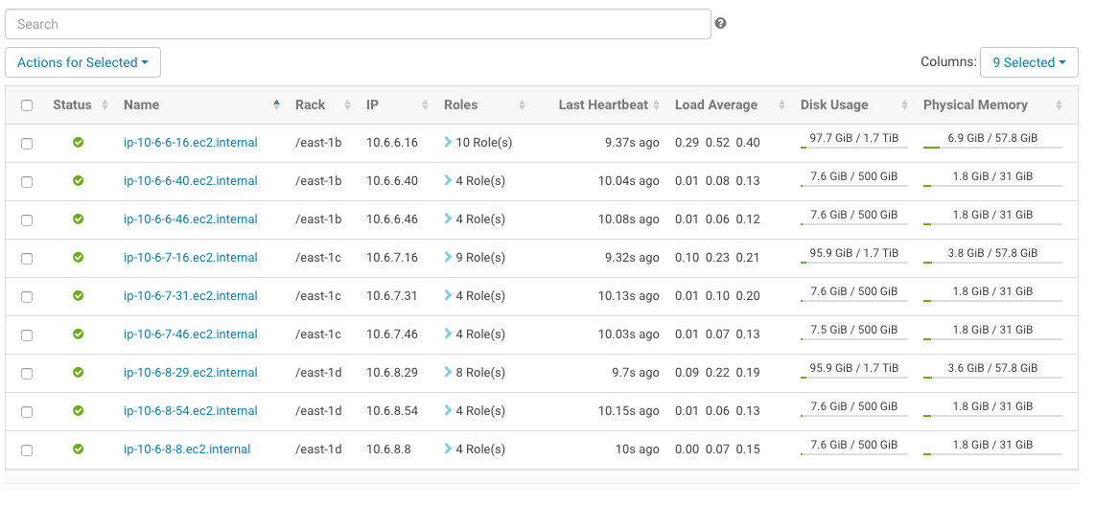This screenshot has height=507, width=1095.
Task: Sort hosts by Load Average column header
Action: [x=715, y=105]
